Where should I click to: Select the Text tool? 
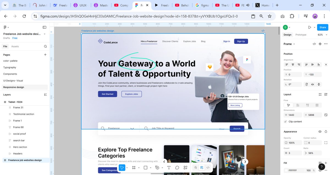click(169, 168)
